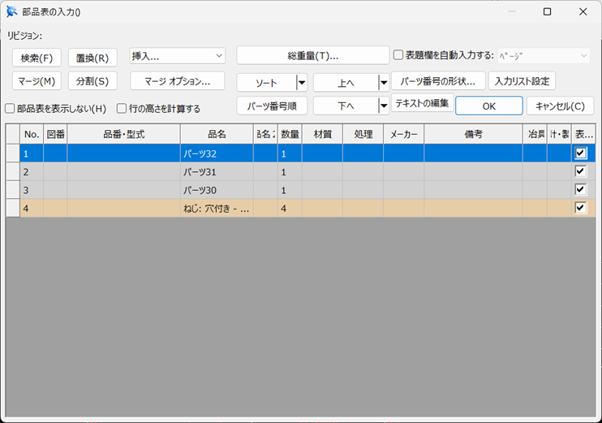Click the 品番・型式 column header
Viewport: 602px width, 423px height.
tap(123, 134)
